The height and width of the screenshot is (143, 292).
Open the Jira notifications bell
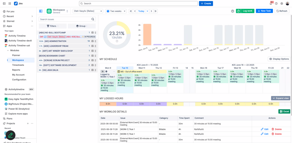tap(271, 4)
